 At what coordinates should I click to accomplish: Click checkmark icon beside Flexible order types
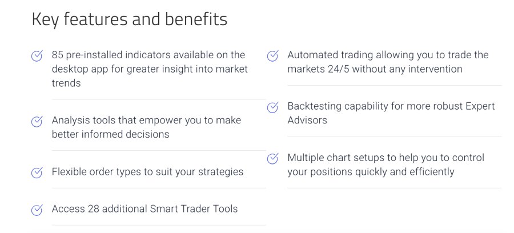(37, 172)
